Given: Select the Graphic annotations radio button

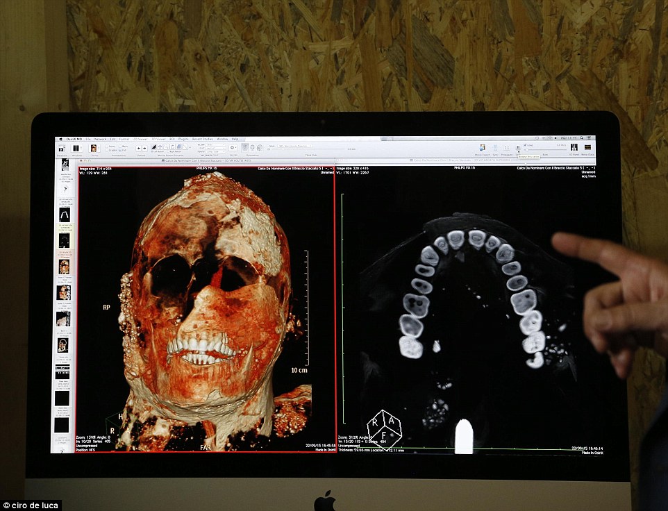Looking at the screenshot, I should (x=107, y=151).
